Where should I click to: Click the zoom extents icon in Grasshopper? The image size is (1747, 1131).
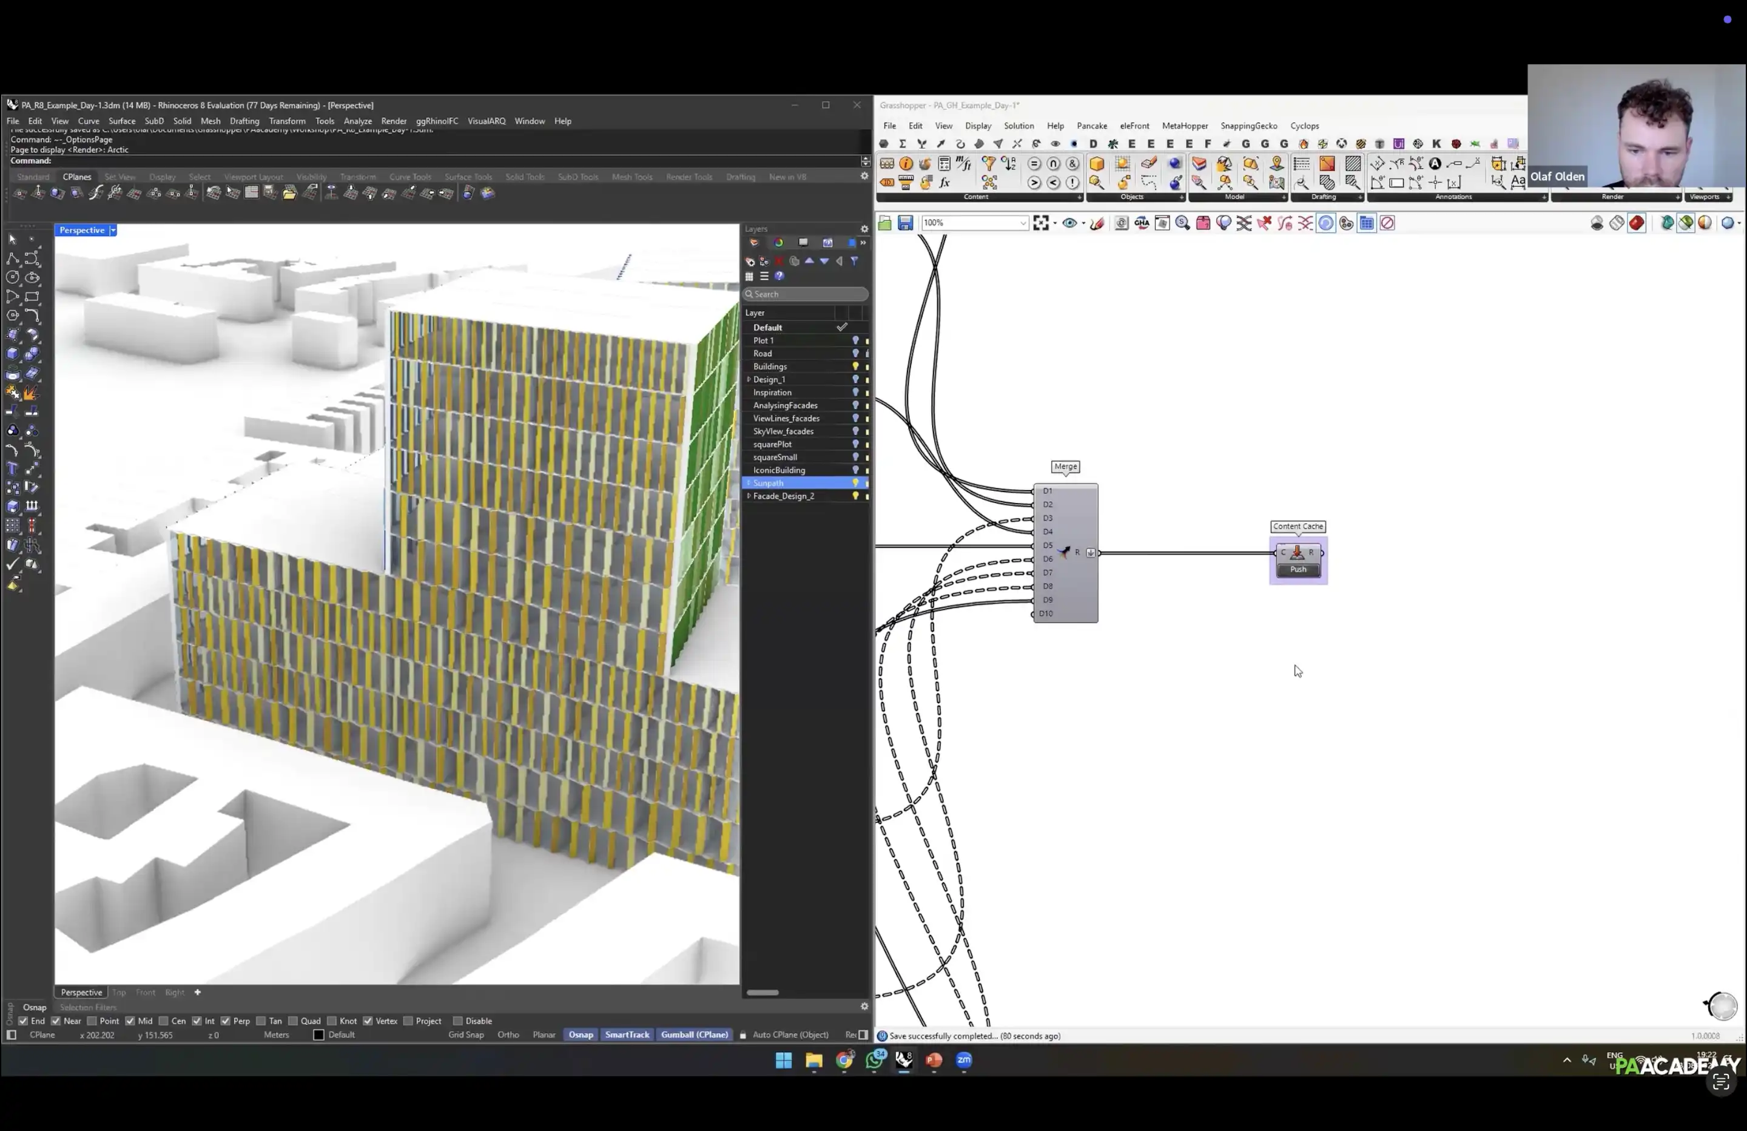point(1041,223)
